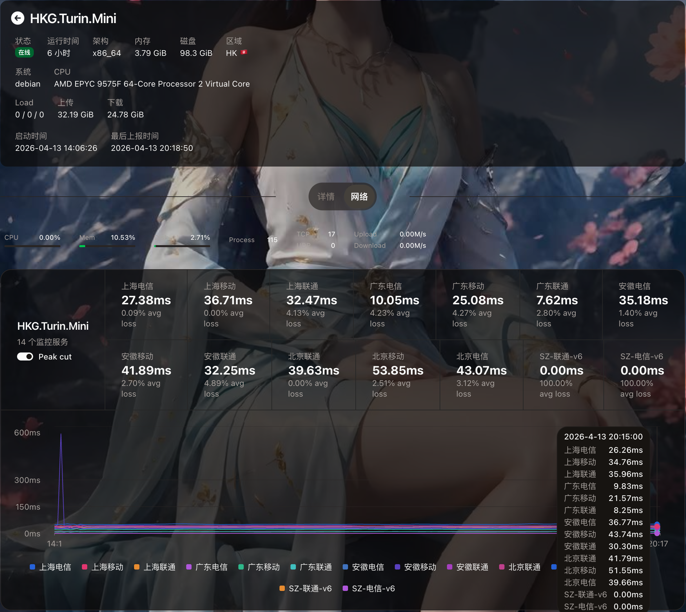
Task: Toggle 上海移动 series in legend
Action: (x=85, y=567)
